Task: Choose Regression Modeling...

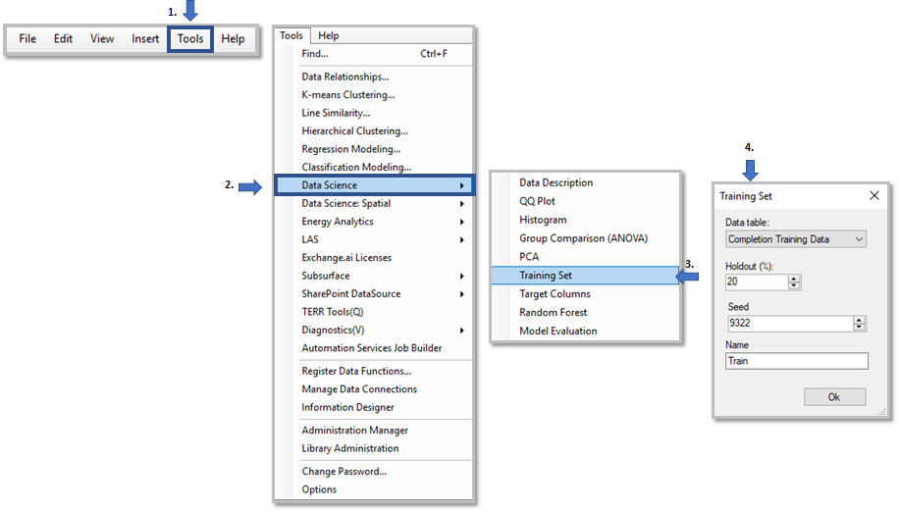Action: click(374, 149)
